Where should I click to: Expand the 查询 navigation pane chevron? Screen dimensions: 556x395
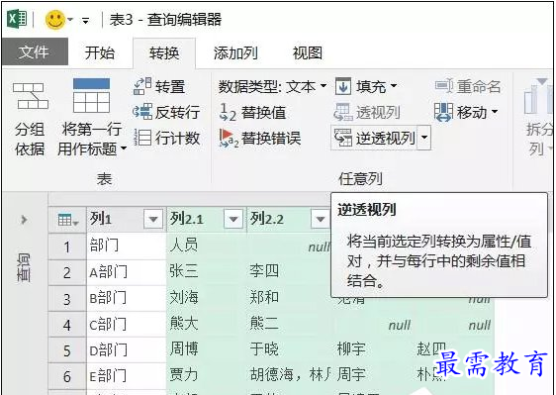click(x=24, y=220)
